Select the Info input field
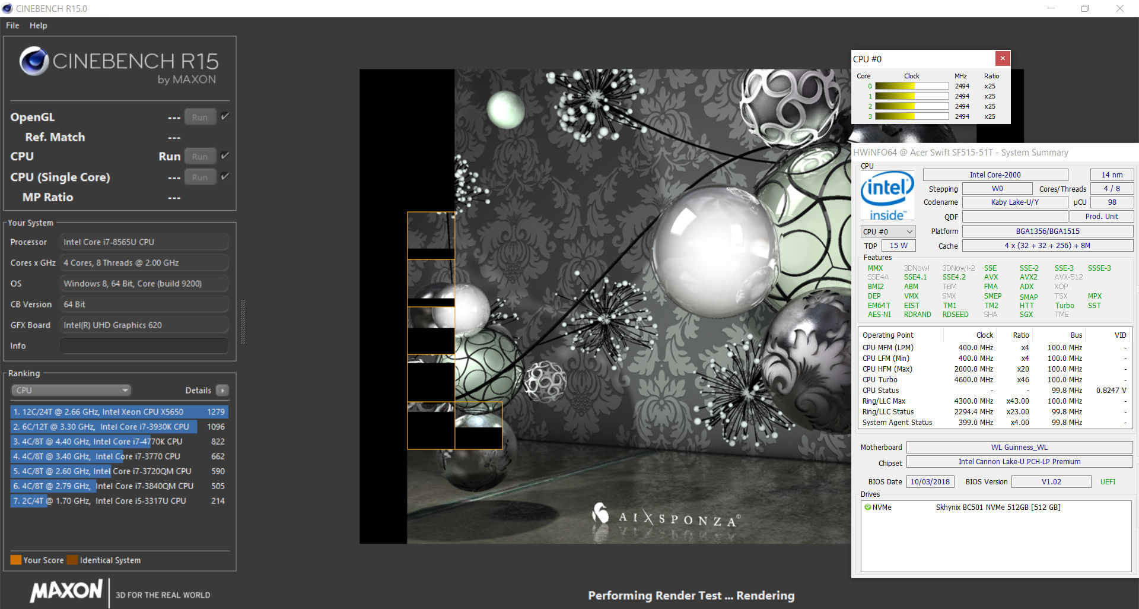1139x609 pixels. [x=144, y=346]
